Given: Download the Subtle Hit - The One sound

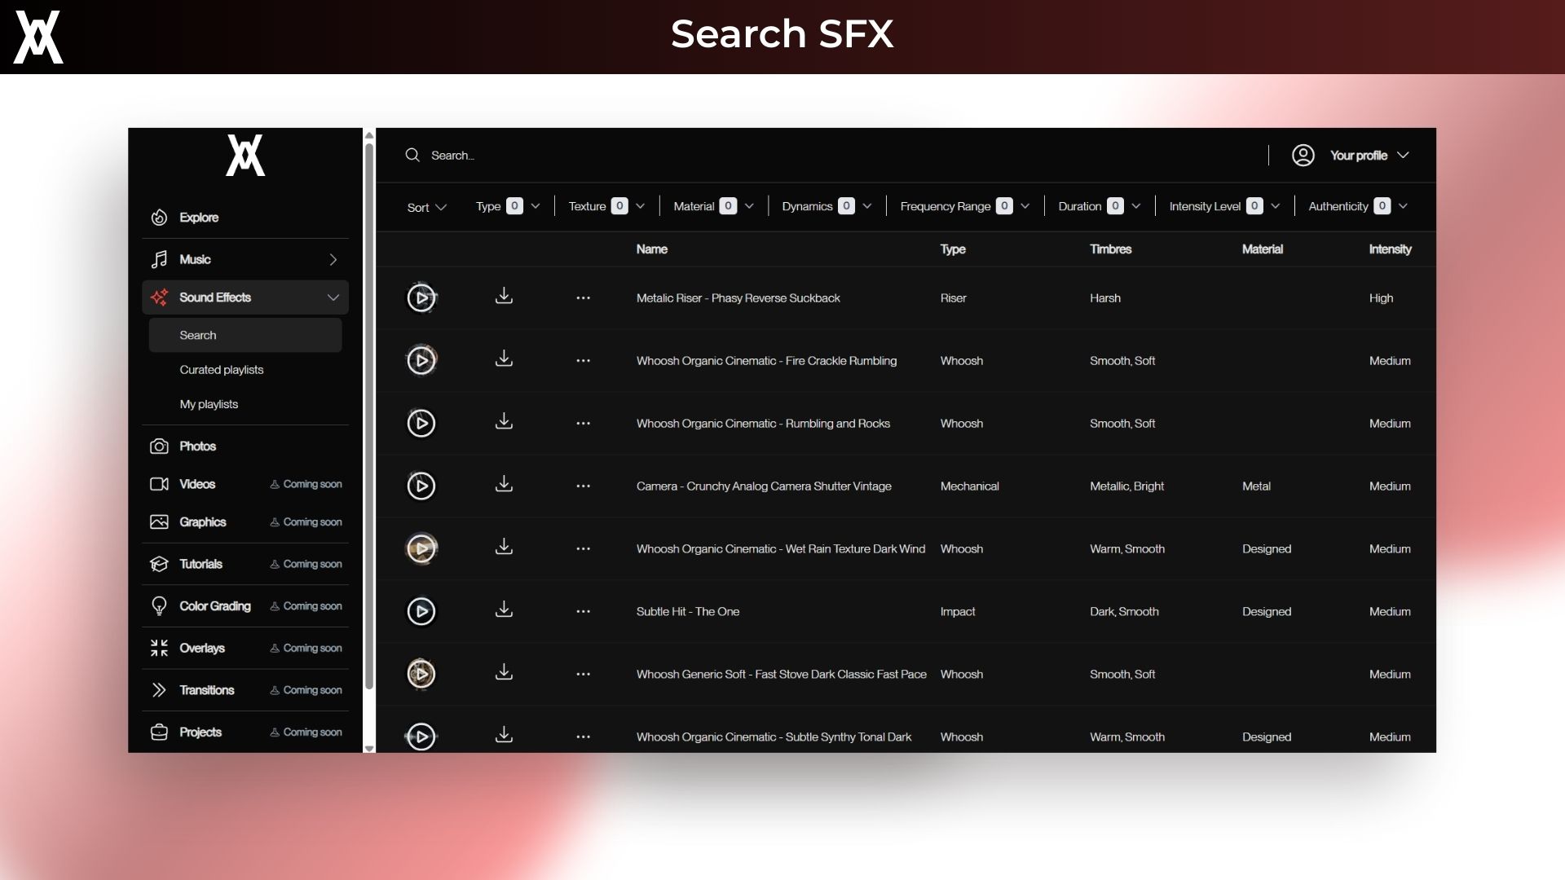Looking at the screenshot, I should point(504,609).
